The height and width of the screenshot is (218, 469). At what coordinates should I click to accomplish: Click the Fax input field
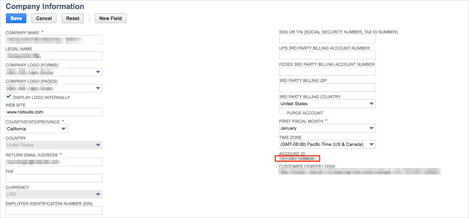(x=53, y=178)
